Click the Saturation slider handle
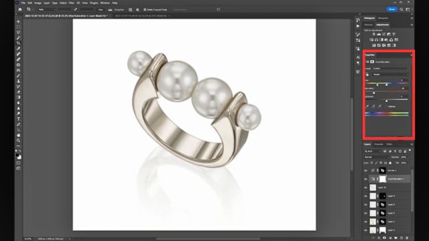The height and width of the screenshot is (241, 429). point(374,93)
